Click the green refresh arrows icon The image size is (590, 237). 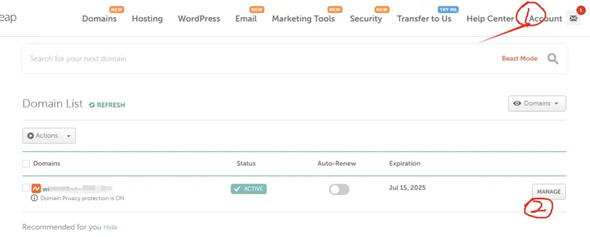click(92, 105)
